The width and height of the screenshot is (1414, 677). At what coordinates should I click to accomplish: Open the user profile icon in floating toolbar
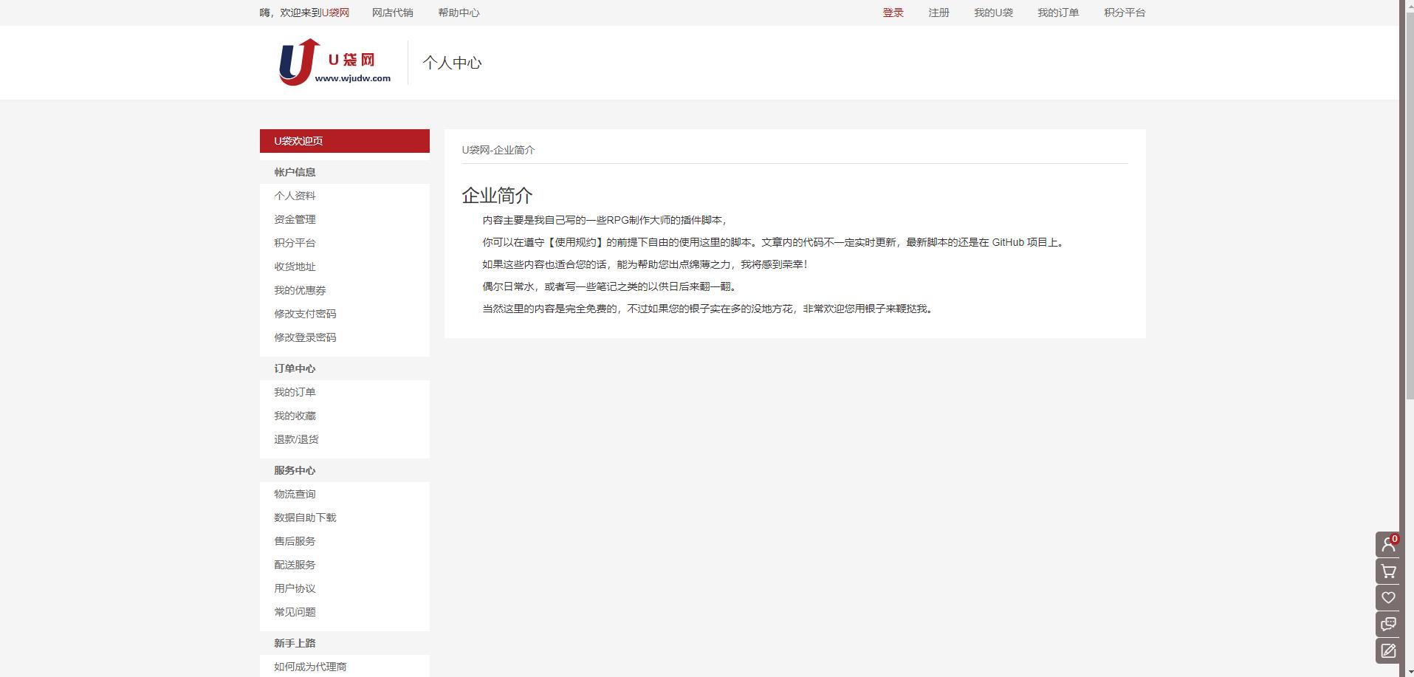1388,545
